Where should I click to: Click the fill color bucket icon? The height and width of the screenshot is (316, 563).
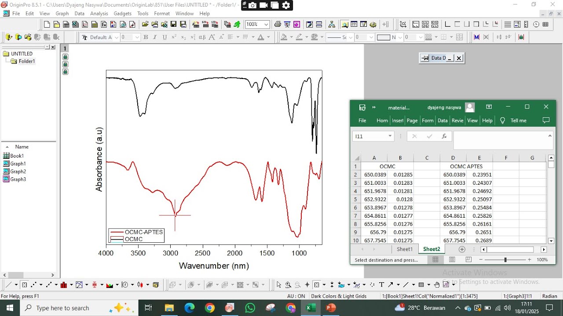(285, 37)
